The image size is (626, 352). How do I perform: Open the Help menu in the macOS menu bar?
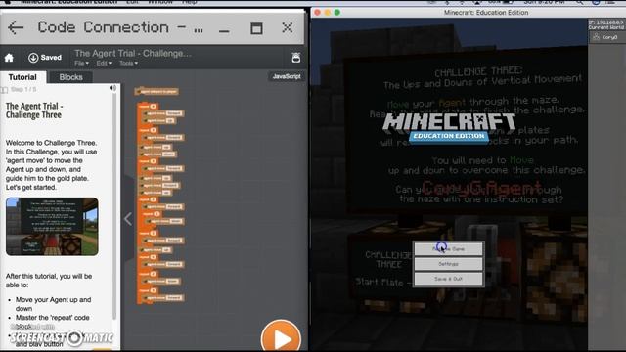pyautogui.click(x=189, y=2)
